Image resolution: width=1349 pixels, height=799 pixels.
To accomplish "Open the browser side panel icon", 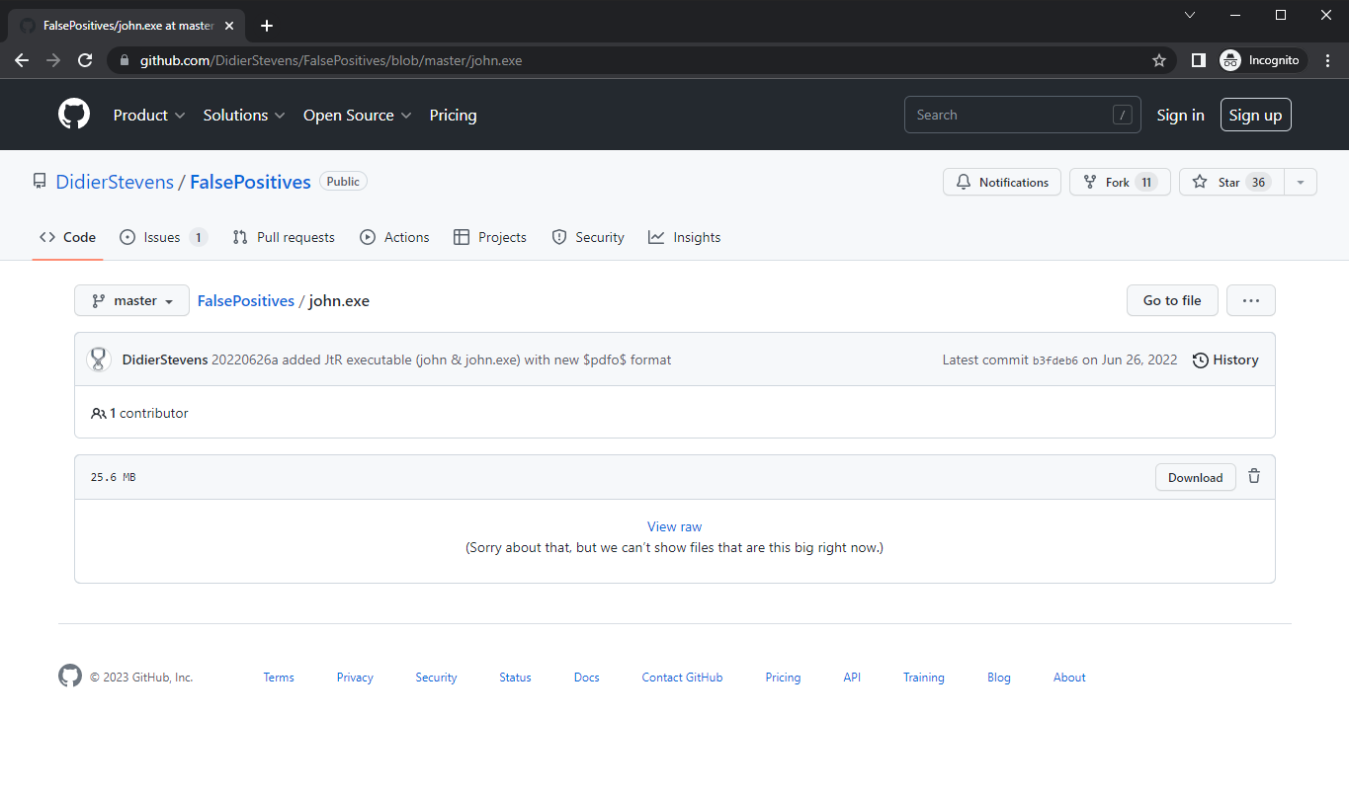I will pyautogui.click(x=1198, y=60).
